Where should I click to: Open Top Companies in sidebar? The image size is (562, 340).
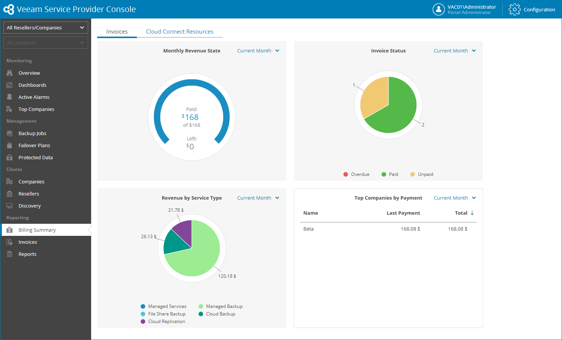pyautogui.click(x=46, y=109)
